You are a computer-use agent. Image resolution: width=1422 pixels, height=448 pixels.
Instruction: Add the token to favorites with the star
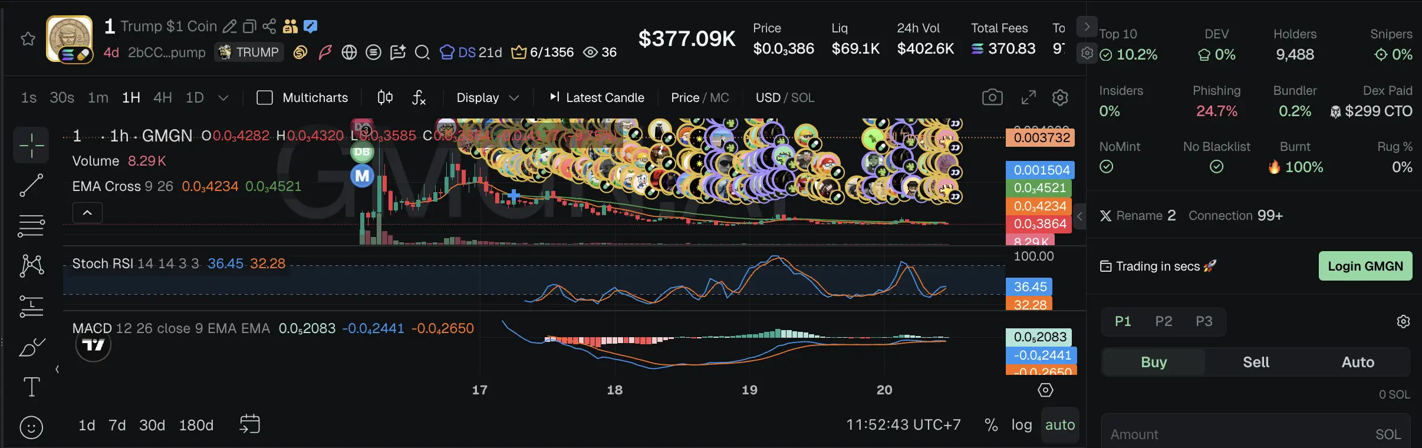coord(28,39)
